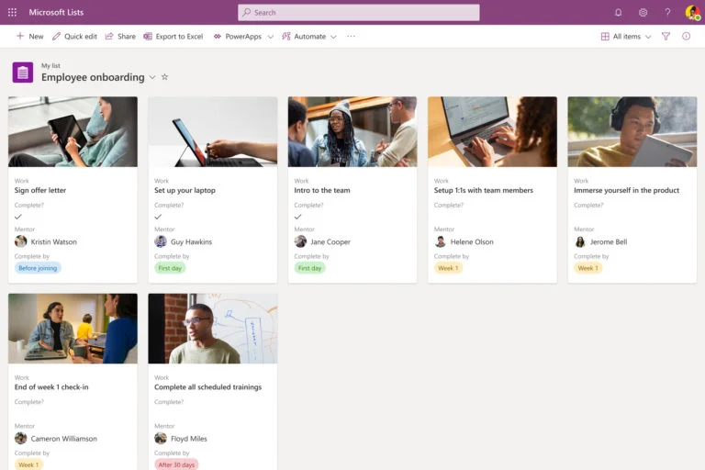Image resolution: width=705 pixels, height=470 pixels.
Task: Toggle complete checkmark on Set up your laptop
Action: (x=158, y=217)
